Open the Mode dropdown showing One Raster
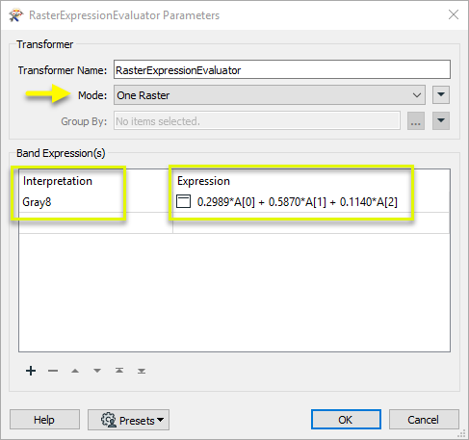 [270, 95]
